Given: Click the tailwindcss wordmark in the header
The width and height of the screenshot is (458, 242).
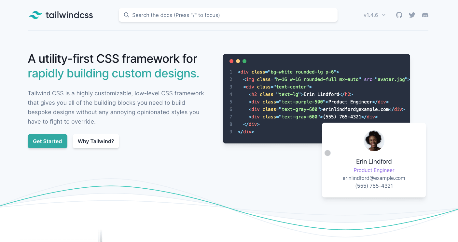Looking at the screenshot, I should pyautogui.click(x=70, y=15).
